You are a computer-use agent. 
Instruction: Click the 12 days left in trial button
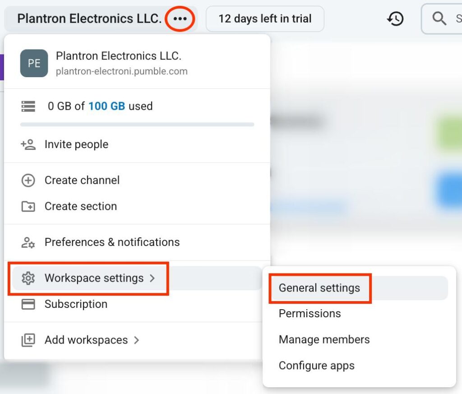tap(265, 19)
